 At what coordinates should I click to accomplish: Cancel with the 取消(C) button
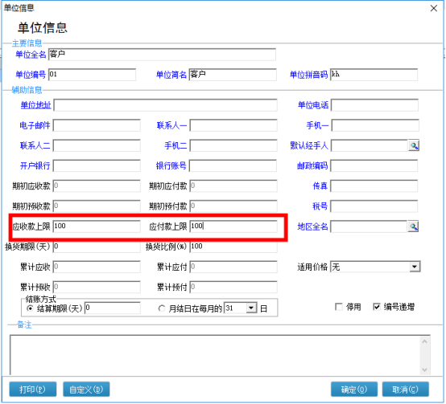(x=405, y=390)
